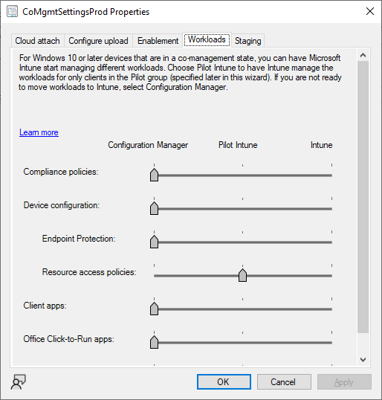Select the Enablement tab
This screenshot has width=382, height=400.
[x=158, y=41]
